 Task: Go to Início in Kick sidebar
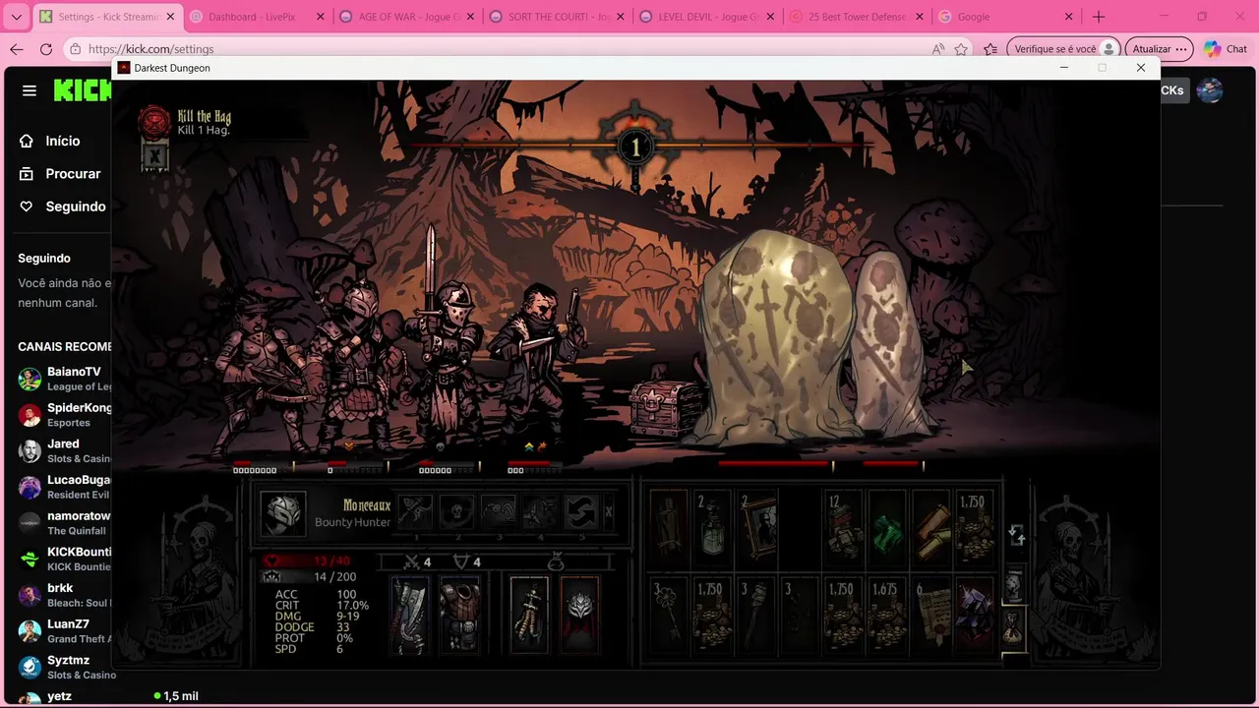[x=50, y=141]
